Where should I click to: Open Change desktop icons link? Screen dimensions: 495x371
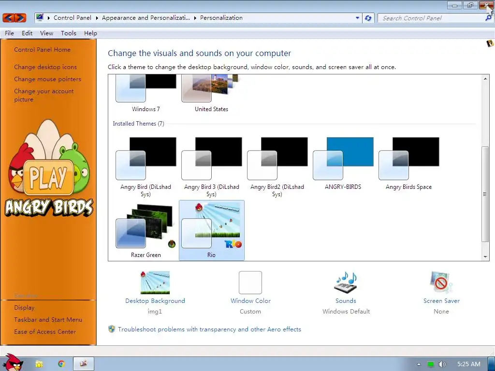(x=45, y=67)
